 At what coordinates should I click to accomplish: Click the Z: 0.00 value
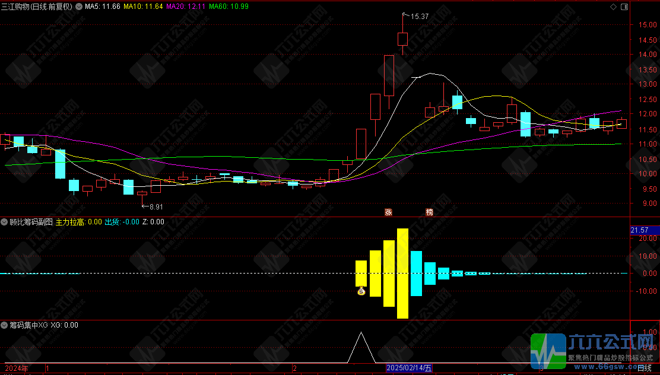[x=153, y=222]
